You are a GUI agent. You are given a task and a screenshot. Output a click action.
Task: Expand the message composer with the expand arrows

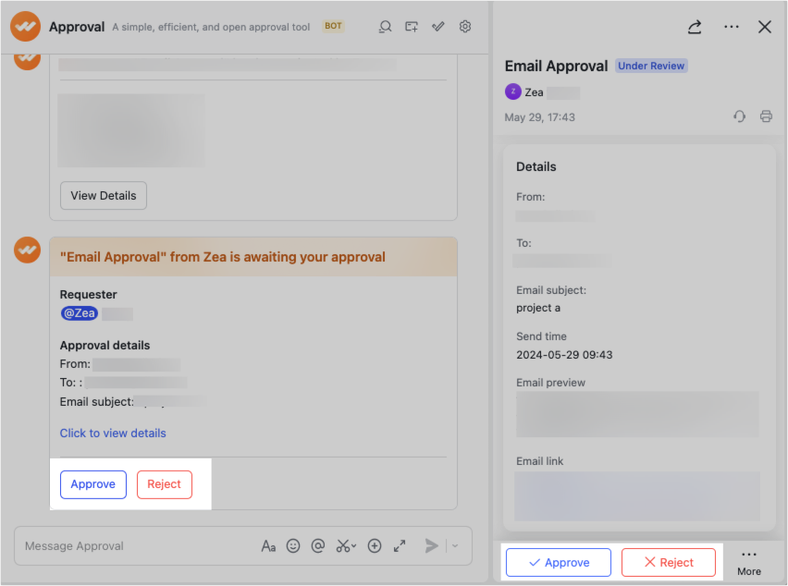pos(400,545)
